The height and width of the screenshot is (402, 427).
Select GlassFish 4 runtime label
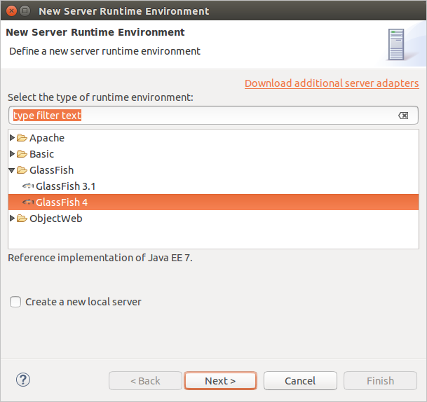pos(62,202)
